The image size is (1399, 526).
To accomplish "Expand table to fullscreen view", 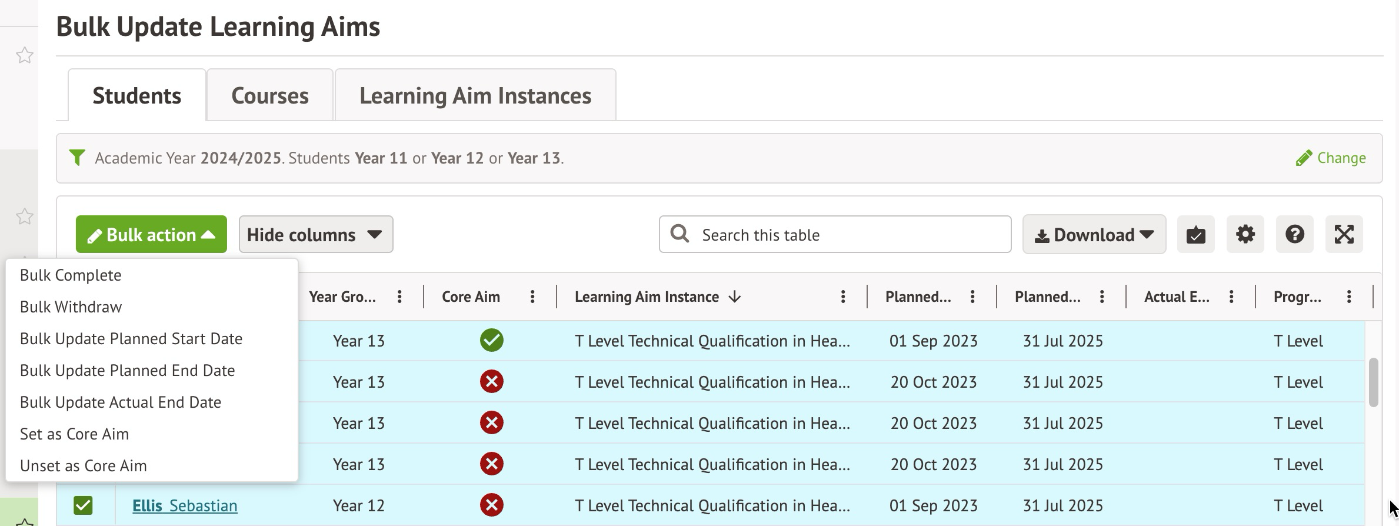I will pos(1344,234).
